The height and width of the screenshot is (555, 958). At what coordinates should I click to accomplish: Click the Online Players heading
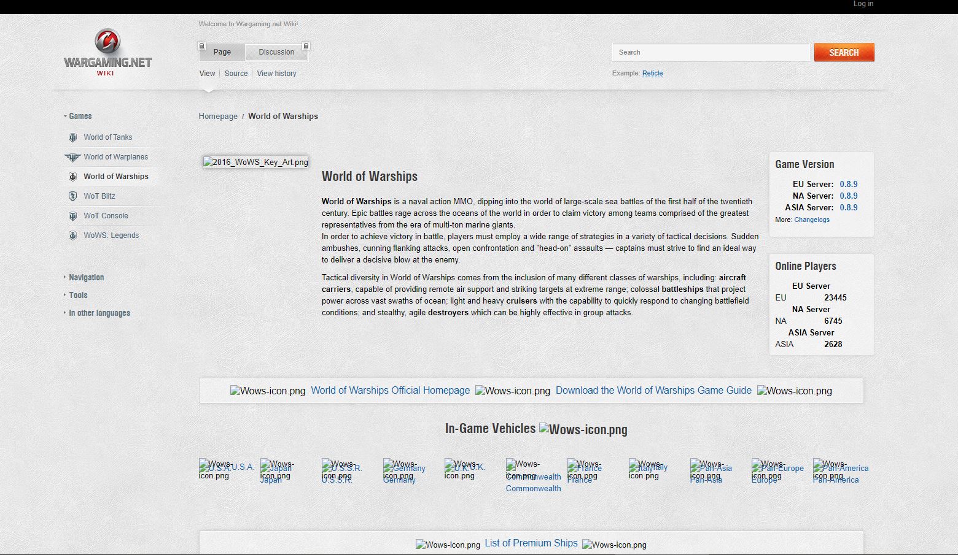[806, 266]
